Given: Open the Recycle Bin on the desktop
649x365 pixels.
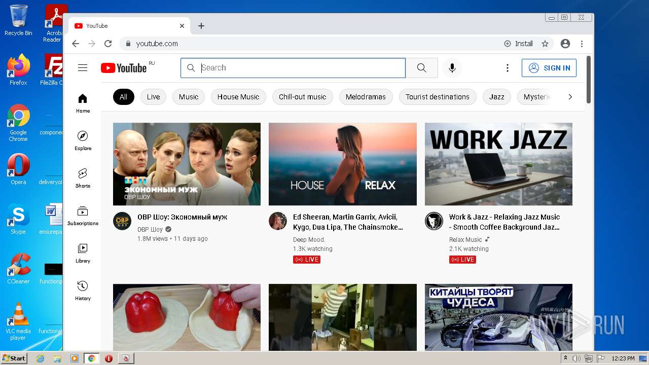Looking at the screenshot, I should (x=18, y=20).
